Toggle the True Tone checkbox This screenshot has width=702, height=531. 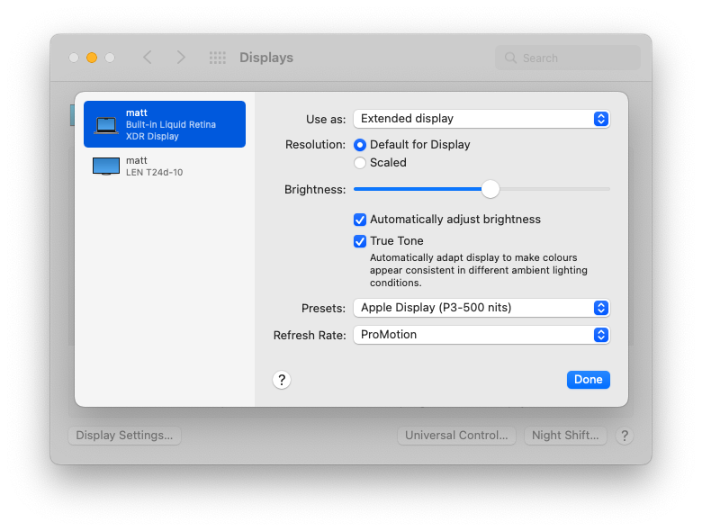359,241
